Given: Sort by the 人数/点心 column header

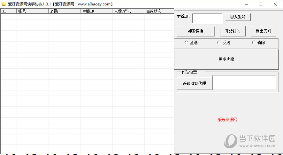Looking at the screenshot, I should point(128,11).
